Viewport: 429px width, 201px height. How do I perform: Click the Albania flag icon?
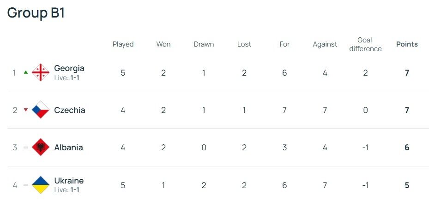click(x=41, y=148)
